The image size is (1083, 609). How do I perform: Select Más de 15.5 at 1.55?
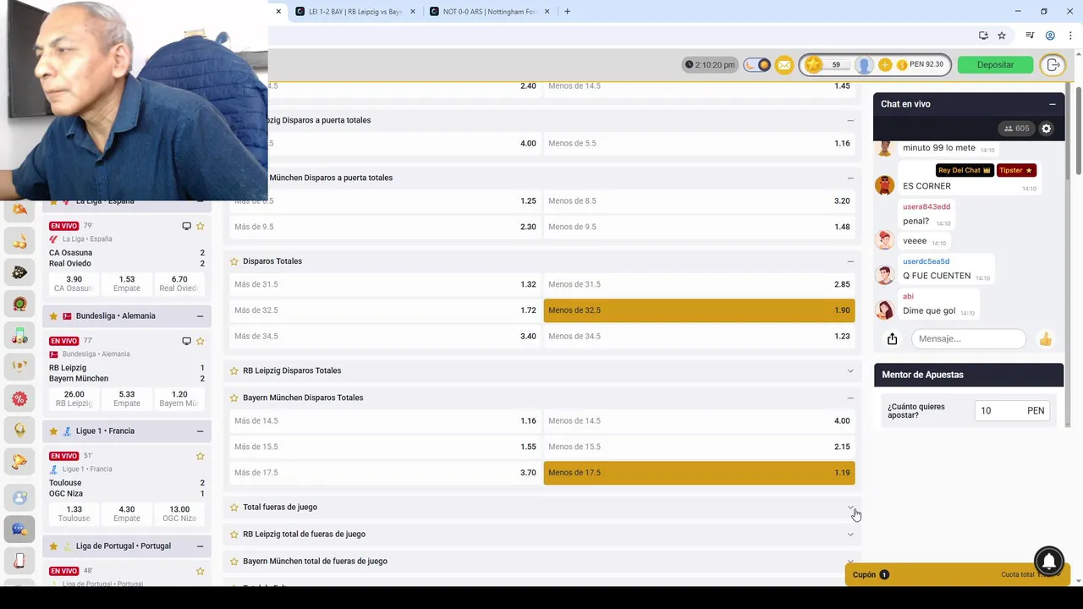click(385, 447)
